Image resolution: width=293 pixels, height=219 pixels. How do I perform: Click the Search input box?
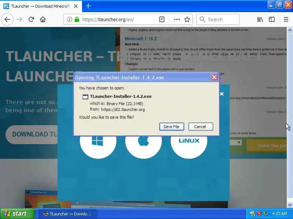218,19
